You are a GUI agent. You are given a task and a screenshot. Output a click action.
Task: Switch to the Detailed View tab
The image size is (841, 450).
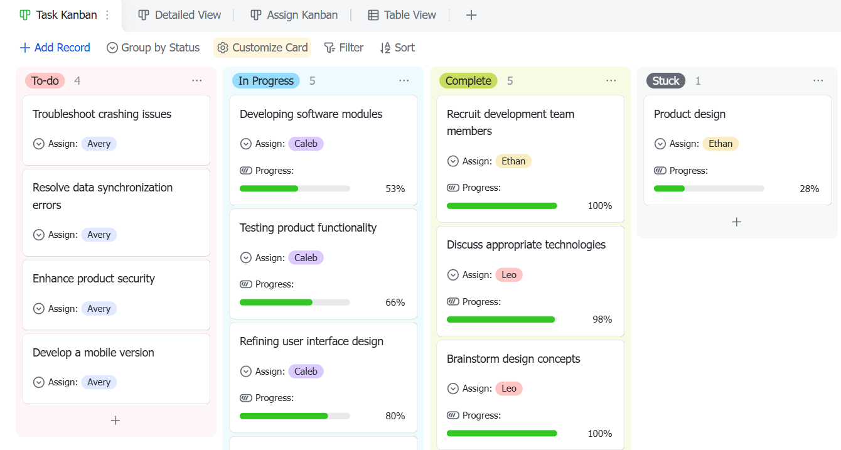pos(179,15)
